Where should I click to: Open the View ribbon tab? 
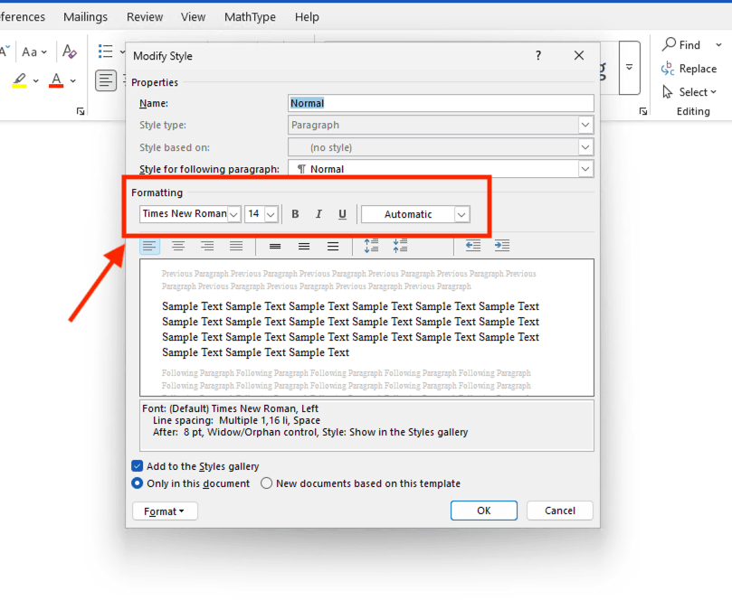point(194,17)
